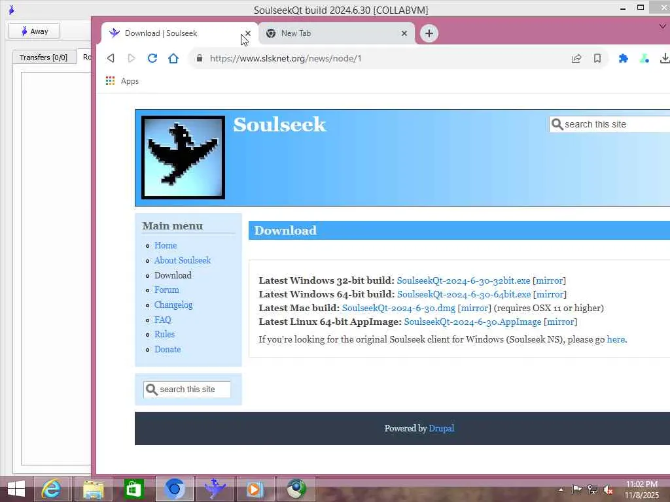The height and width of the screenshot is (502, 670).
Task: Switch to the blue browser taskbar icon
Action: [x=174, y=489]
